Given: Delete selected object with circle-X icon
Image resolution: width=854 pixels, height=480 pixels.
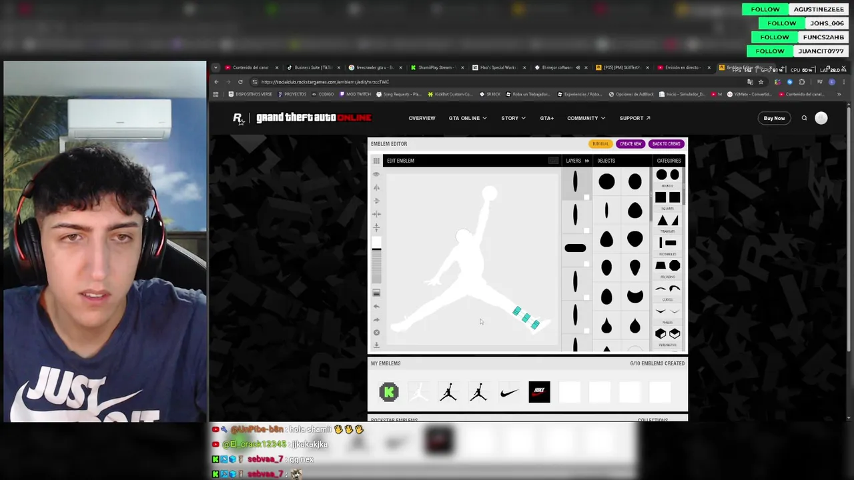Looking at the screenshot, I should point(376,332).
